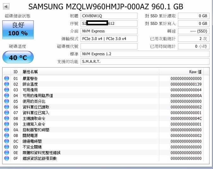Image resolution: width=213 pixels, height=169 pixels.
Task: Click the power-on hours field 0 小時
Action: pyautogui.click(x=194, y=46)
